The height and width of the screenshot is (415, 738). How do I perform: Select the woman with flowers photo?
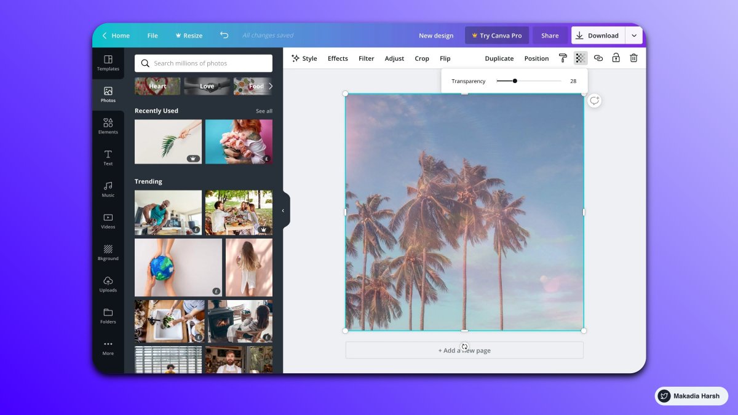tap(239, 142)
